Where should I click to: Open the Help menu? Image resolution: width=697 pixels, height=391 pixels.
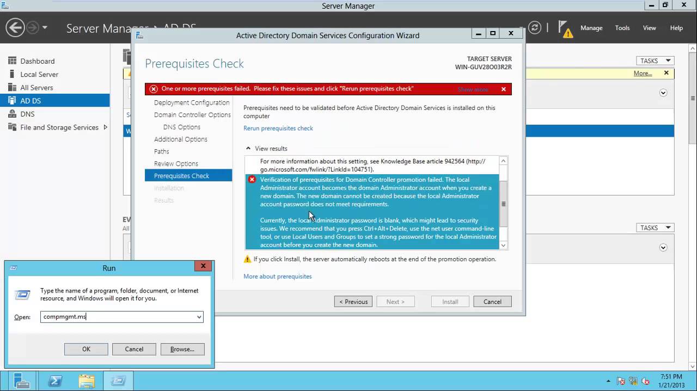pos(676,28)
